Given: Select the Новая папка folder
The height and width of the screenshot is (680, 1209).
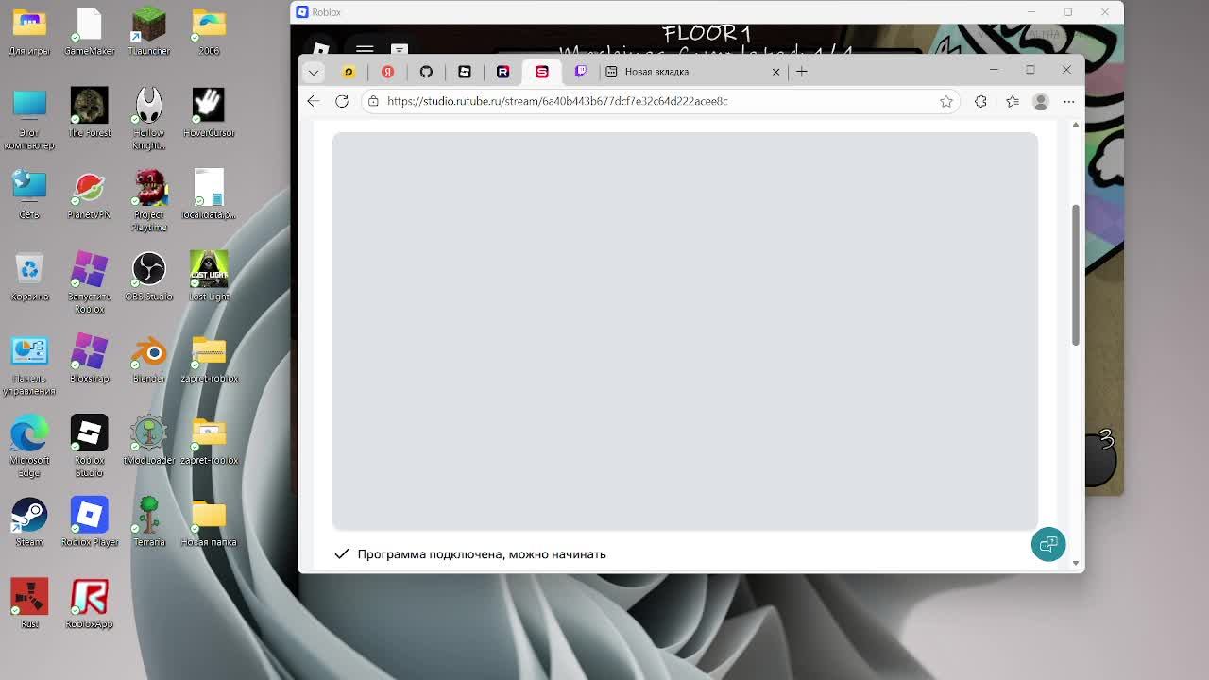Looking at the screenshot, I should point(209,523).
